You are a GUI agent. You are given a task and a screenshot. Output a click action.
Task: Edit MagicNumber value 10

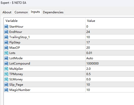[110, 90]
